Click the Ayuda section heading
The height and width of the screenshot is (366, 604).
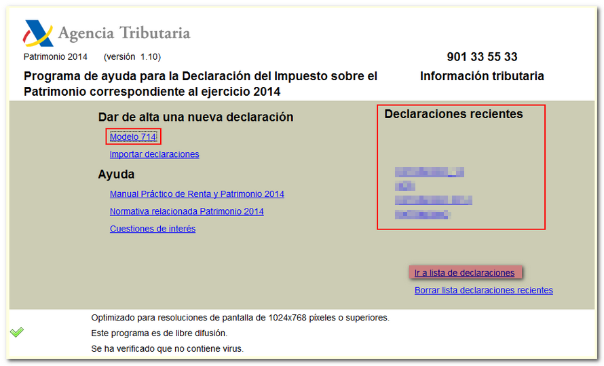(x=116, y=175)
